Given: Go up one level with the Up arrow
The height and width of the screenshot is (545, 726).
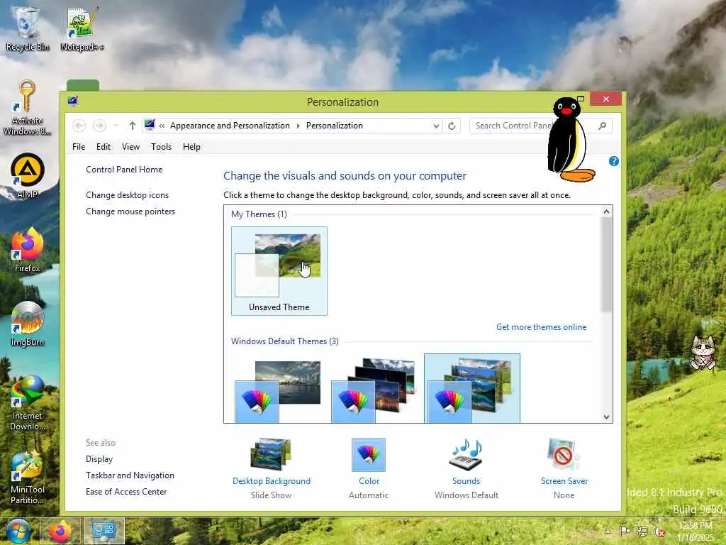Looking at the screenshot, I should tap(133, 126).
